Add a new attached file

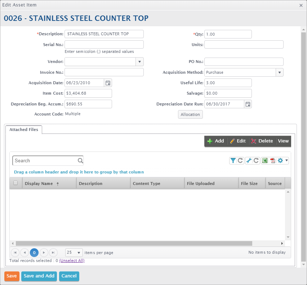(x=215, y=141)
